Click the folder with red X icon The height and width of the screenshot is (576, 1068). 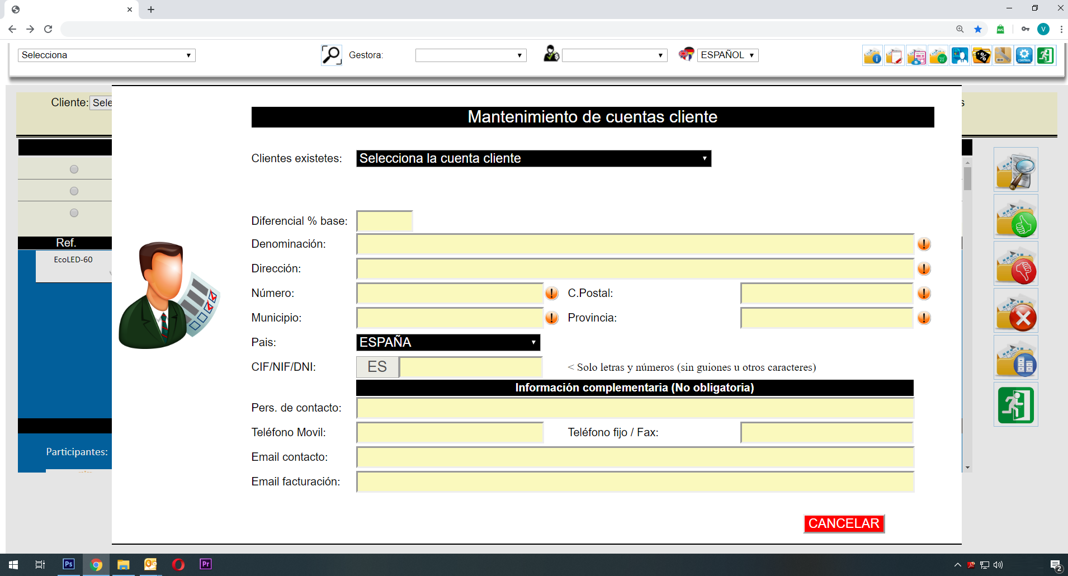coord(1016,311)
